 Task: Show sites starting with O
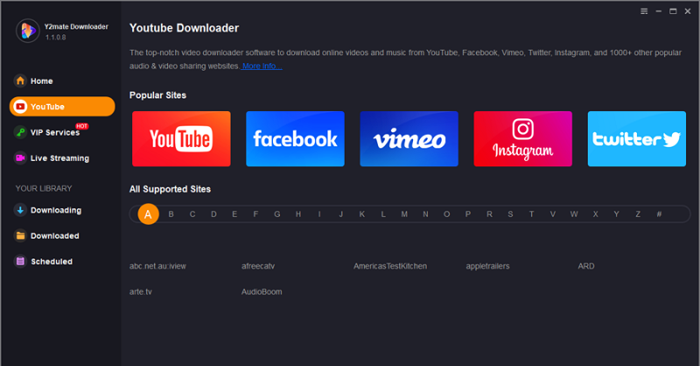coord(446,214)
